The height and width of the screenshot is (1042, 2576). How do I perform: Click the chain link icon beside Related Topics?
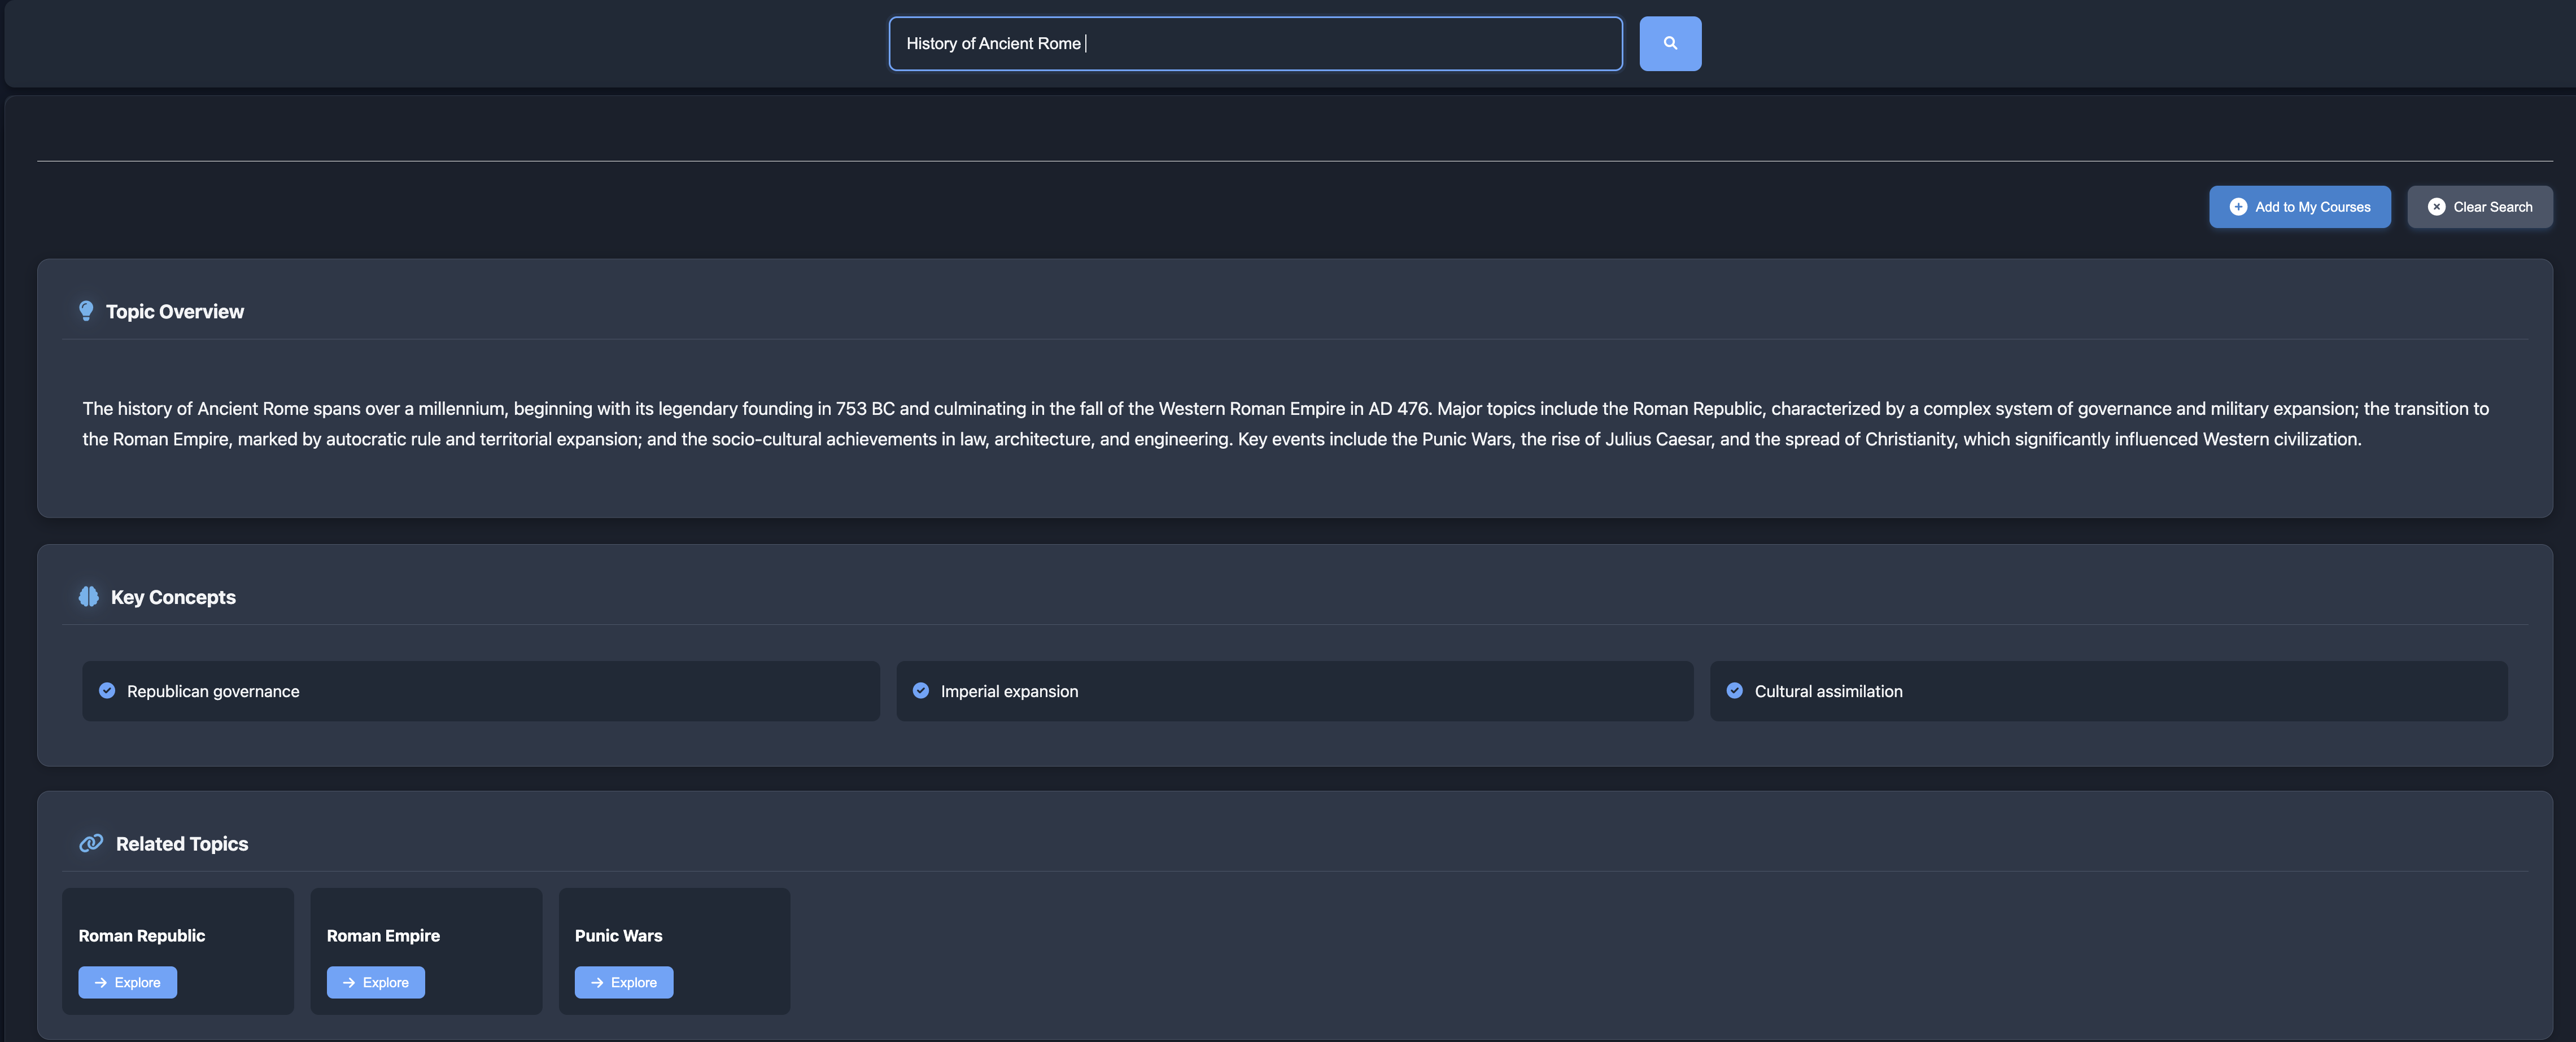tap(91, 843)
